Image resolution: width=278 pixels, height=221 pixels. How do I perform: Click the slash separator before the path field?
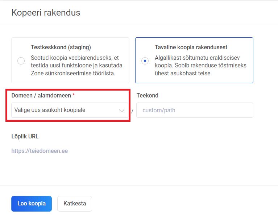tap(132, 111)
